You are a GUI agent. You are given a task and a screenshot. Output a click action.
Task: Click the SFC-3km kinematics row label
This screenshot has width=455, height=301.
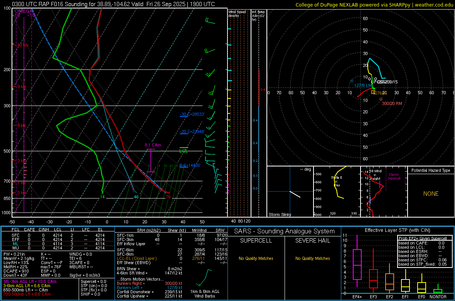[125, 239]
